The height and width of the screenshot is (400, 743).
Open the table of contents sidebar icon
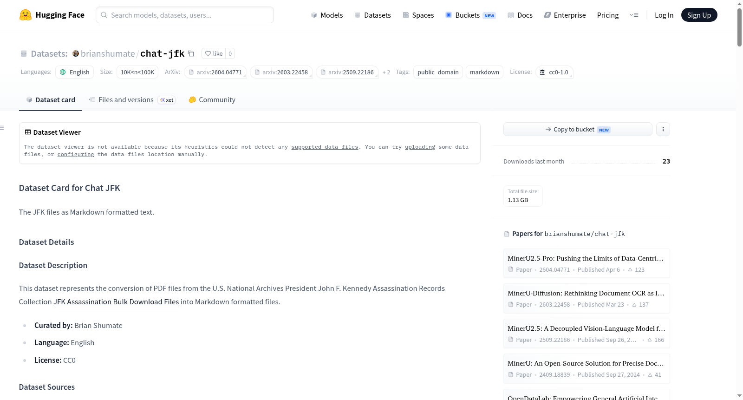click(x=2, y=128)
